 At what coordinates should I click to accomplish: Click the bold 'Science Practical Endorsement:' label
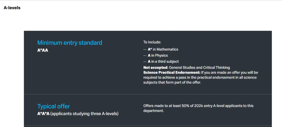click(172, 73)
